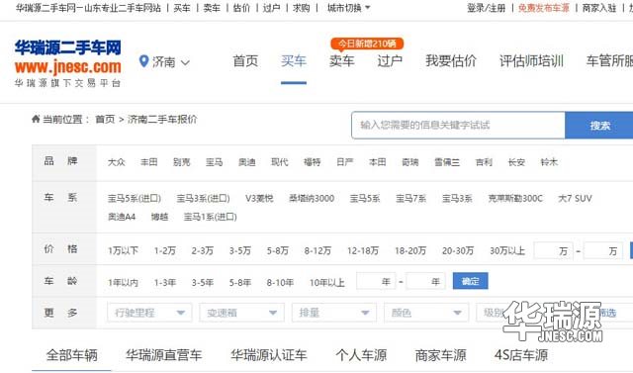This screenshot has width=633, height=373.
Task: Click the keyword search input field
Action: point(458,125)
